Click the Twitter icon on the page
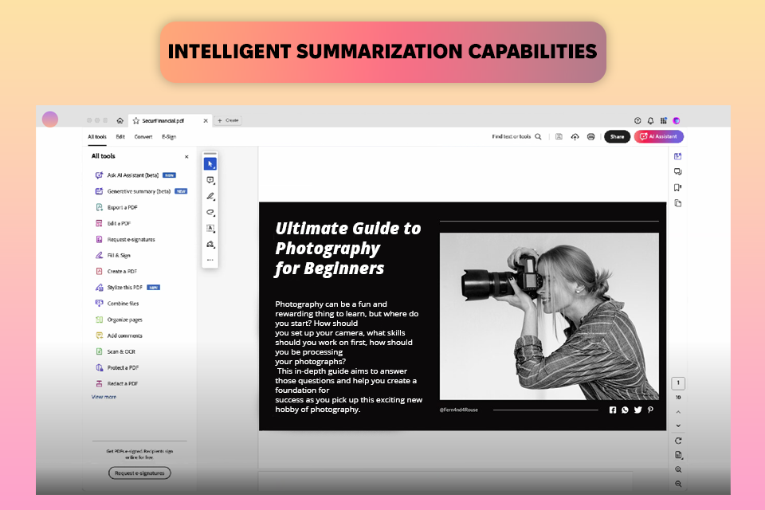 coord(637,410)
